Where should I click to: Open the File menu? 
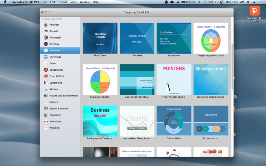pyautogui.click(x=45, y=2)
